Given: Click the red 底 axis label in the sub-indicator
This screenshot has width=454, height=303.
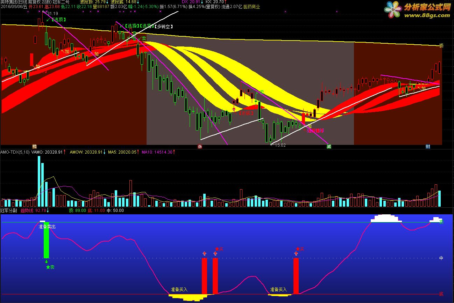Looking at the screenshot, I should pyautogui.click(x=441, y=294).
